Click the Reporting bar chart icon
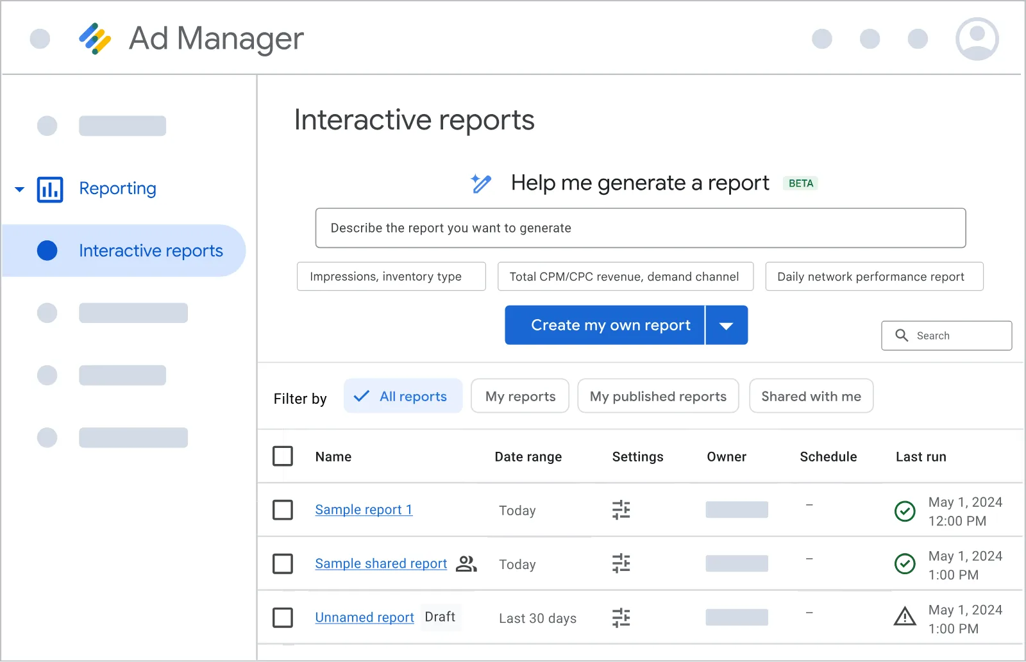This screenshot has width=1026, height=662. (x=50, y=190)
